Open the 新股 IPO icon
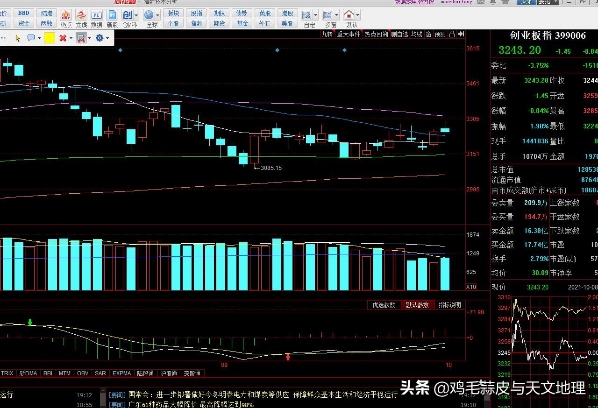 (112, 15)
